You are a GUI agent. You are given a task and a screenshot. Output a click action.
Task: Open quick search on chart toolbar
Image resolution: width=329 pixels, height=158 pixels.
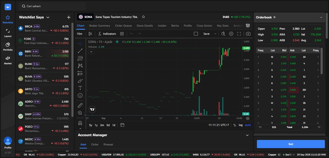(223, 34)
